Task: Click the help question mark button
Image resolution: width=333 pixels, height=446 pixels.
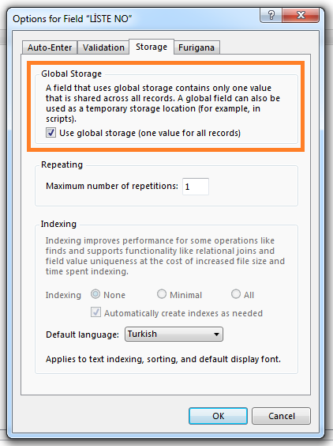Action: point(271,15)
